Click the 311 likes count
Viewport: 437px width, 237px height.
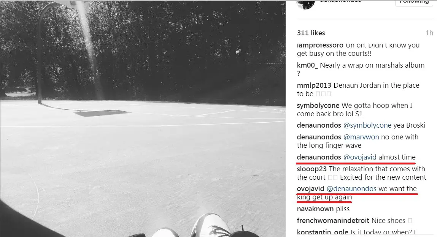[311, 33]
